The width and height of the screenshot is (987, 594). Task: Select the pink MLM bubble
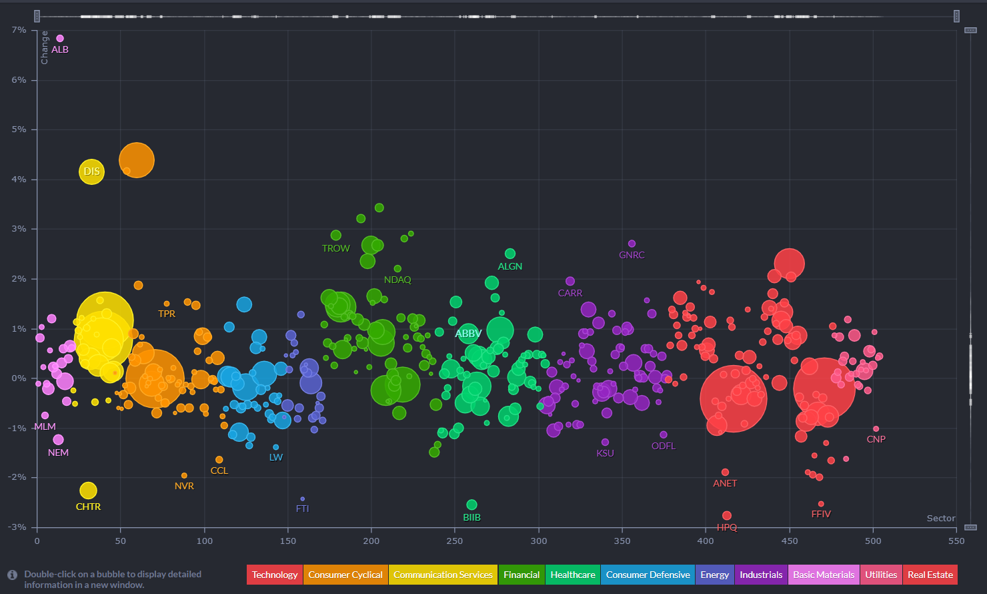pos(45,416)
